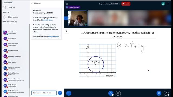
Task: Click Алена Витова webcam thumbnail
Action: pyautogui.click(x=78, y=18)
